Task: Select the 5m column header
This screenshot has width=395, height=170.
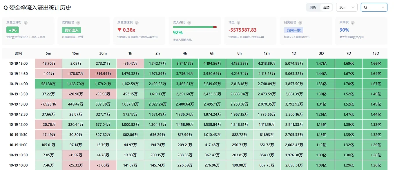Action: [48, 53]
